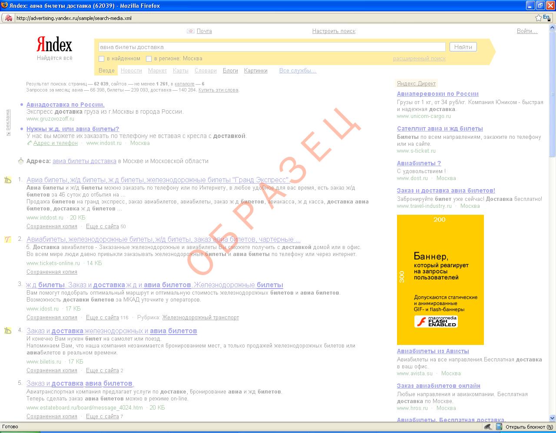
Task: Click the 'Купить эти слова' link
Action: (218, 90)
